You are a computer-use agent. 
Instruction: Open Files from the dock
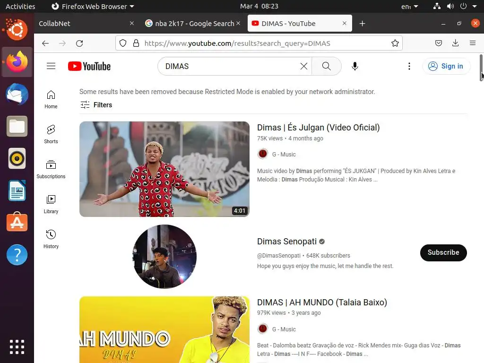17,126
